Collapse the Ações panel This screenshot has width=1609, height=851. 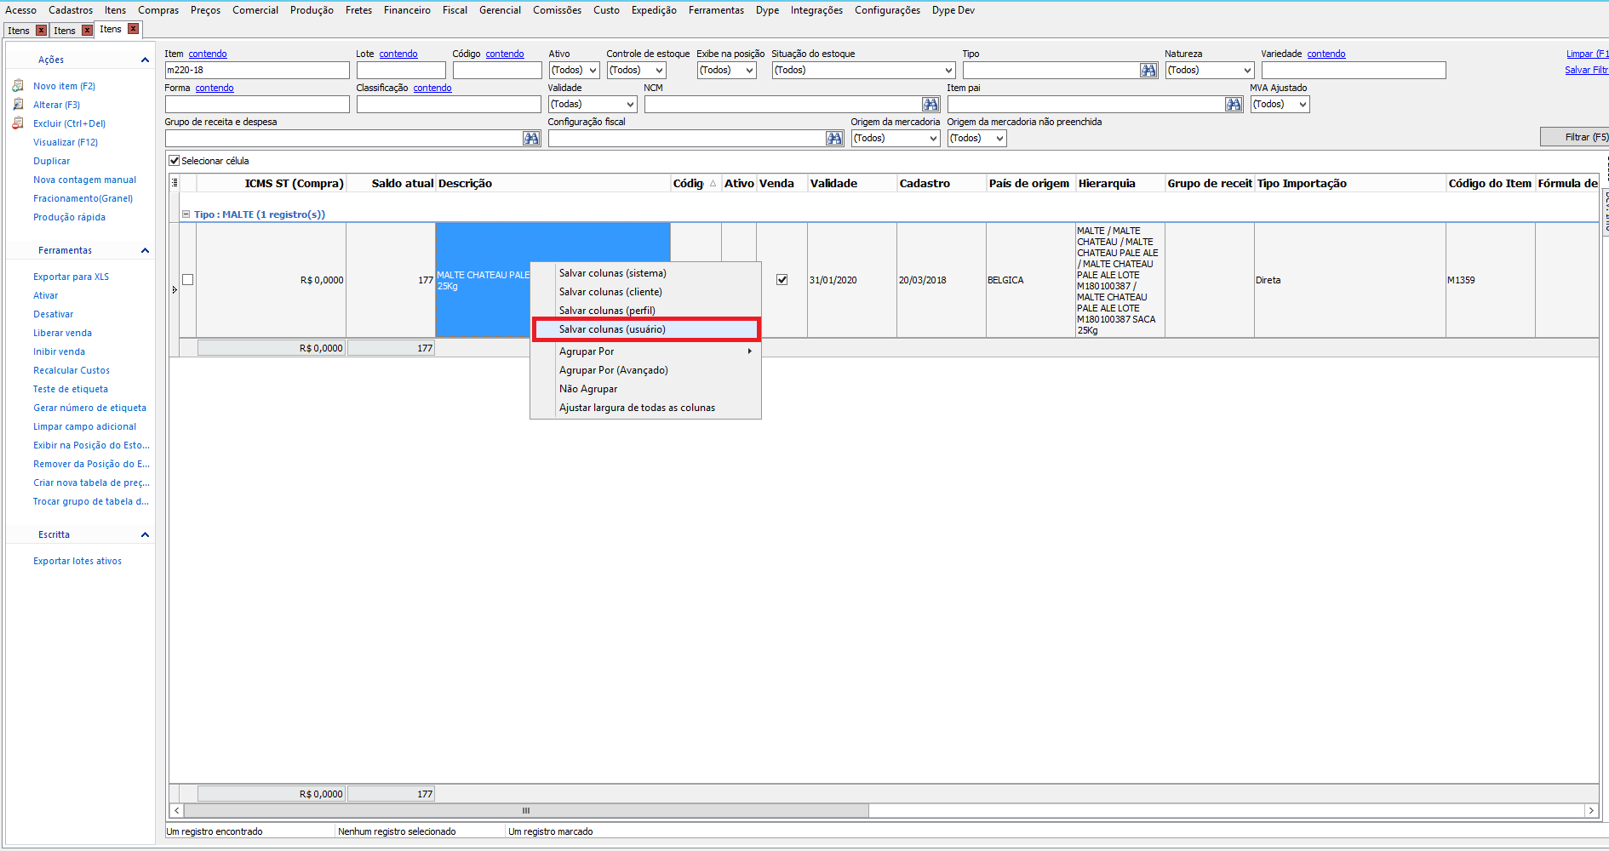click(145, 60)
